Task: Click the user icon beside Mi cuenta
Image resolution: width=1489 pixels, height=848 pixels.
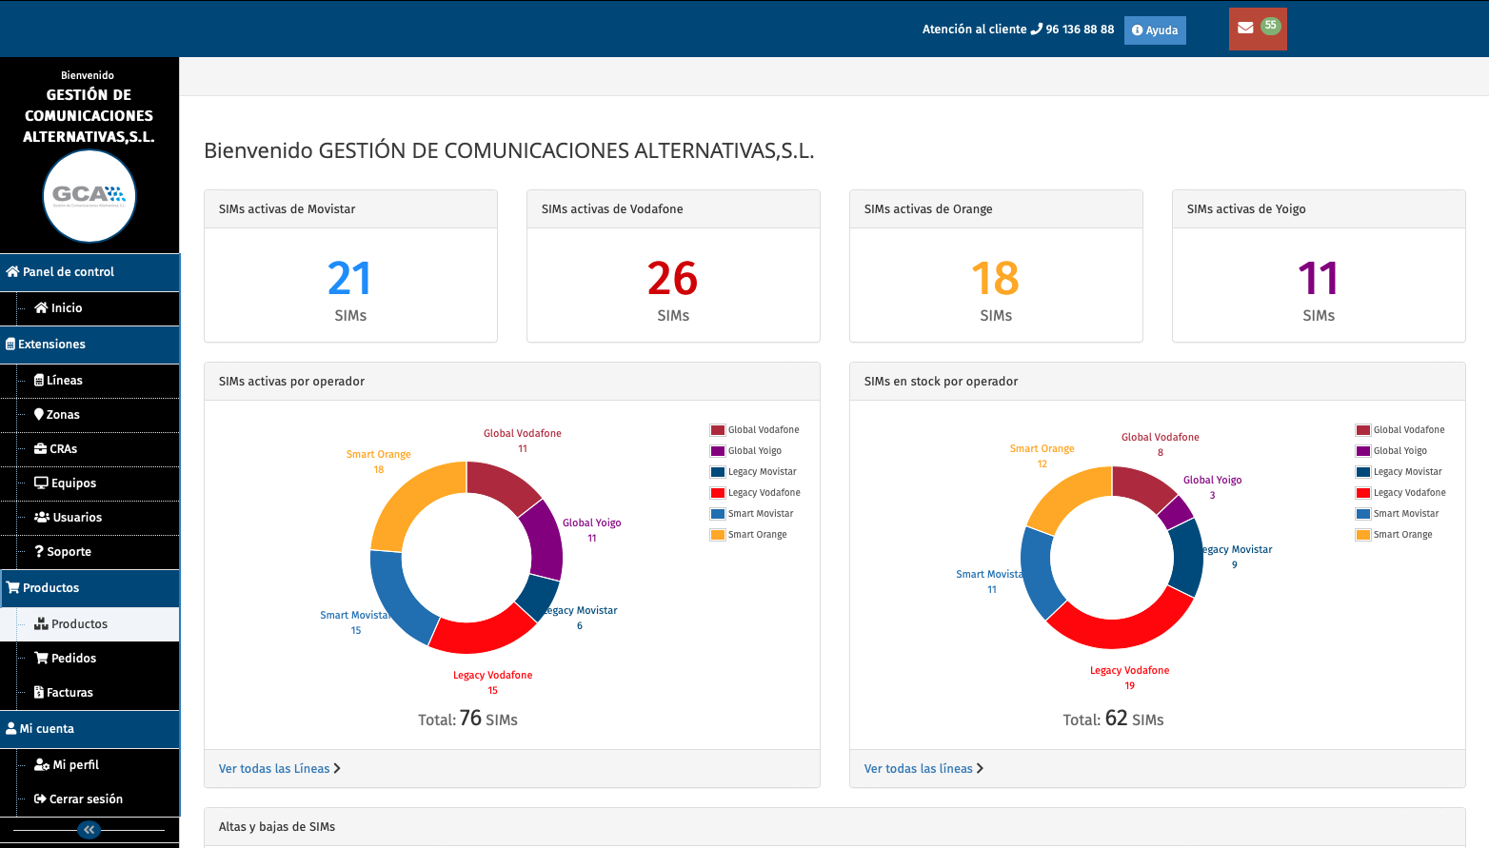Action: (x=10, y=728)
